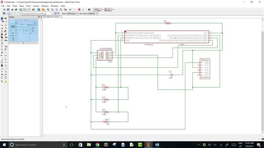
Task: Select the fourth wire bend style
Action: pos(18,13)
